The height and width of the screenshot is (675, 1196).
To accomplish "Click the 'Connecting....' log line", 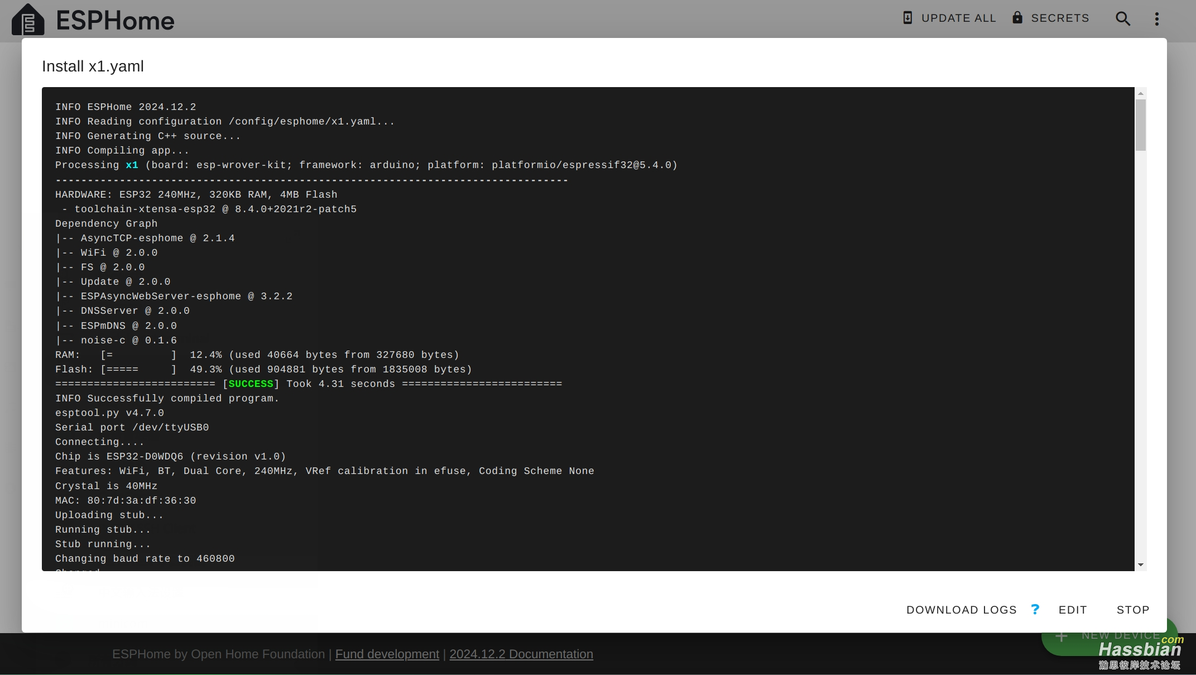I will (x=100, y=442).
